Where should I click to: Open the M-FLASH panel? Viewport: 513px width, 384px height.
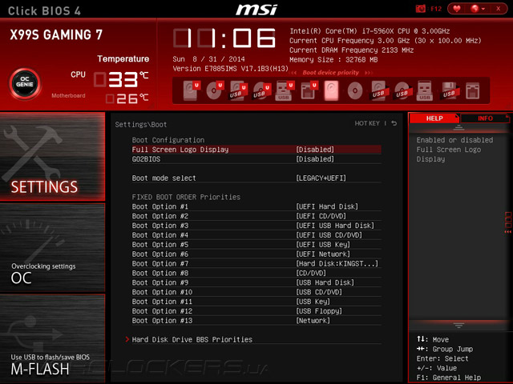pos(52,338)
